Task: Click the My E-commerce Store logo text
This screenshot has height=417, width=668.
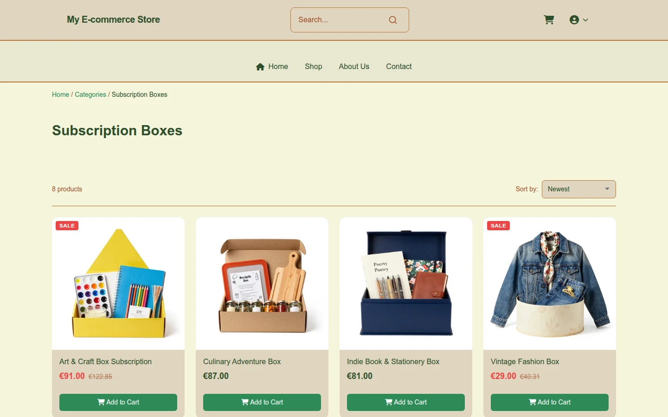Action: tap(113, 19)
